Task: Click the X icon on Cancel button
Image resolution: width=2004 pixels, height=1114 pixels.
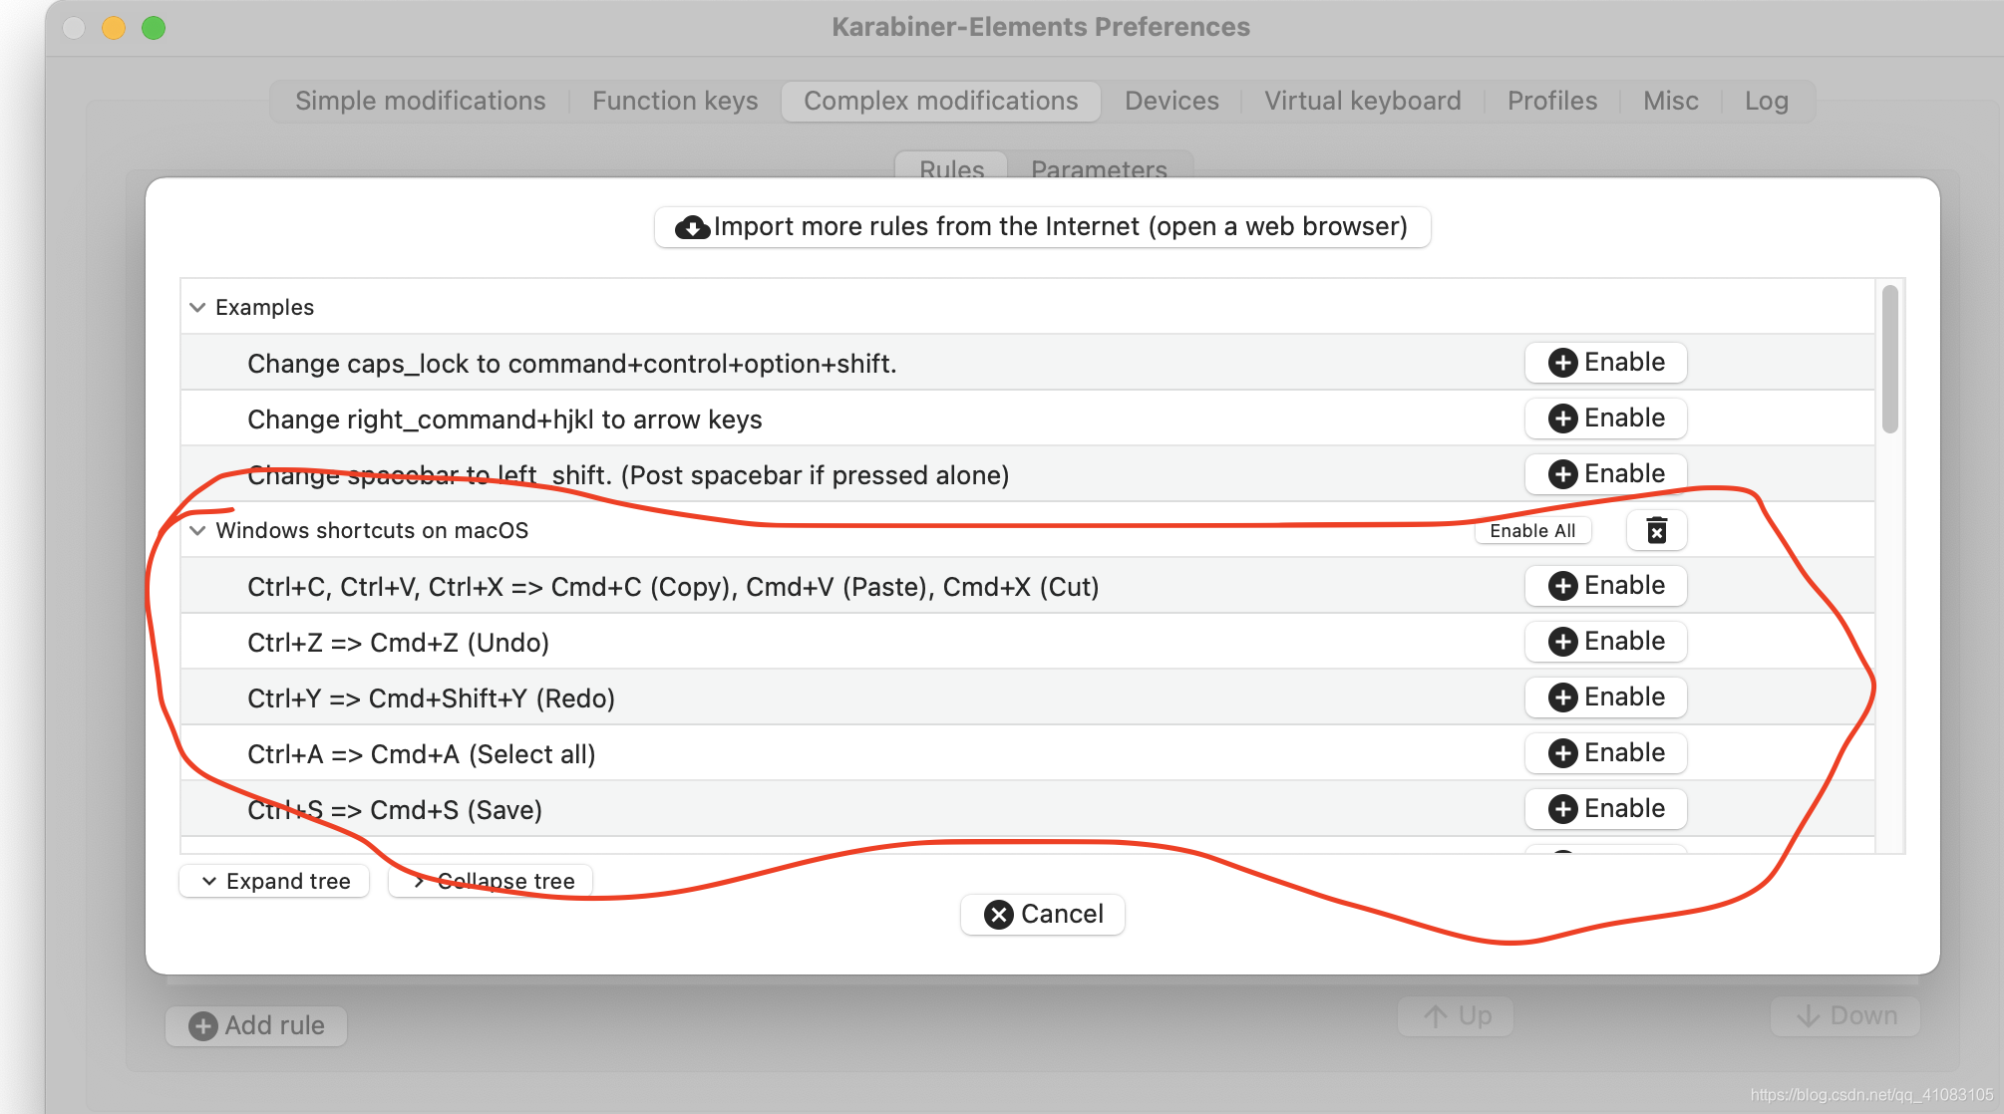Action: [x=998, y=914]
